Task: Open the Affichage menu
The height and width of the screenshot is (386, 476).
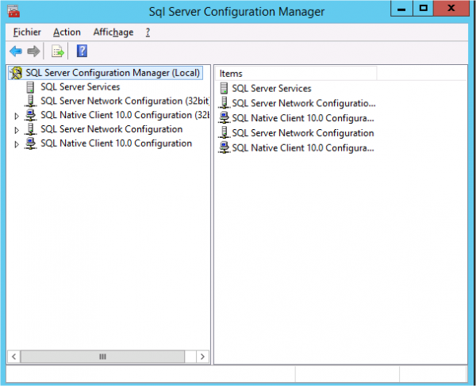Action: 113,32
